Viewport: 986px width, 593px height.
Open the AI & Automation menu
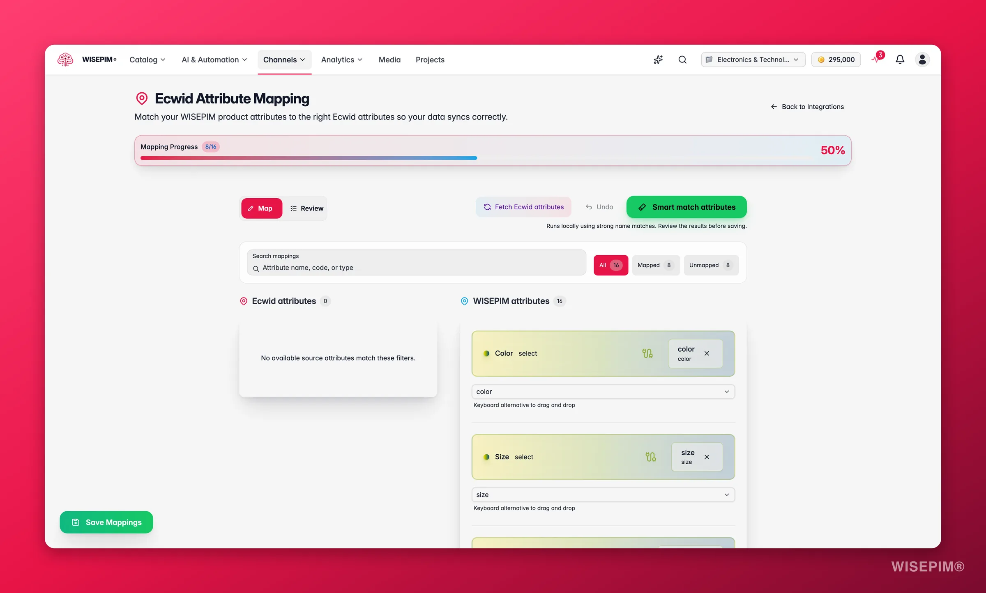[x=214, y=60]
